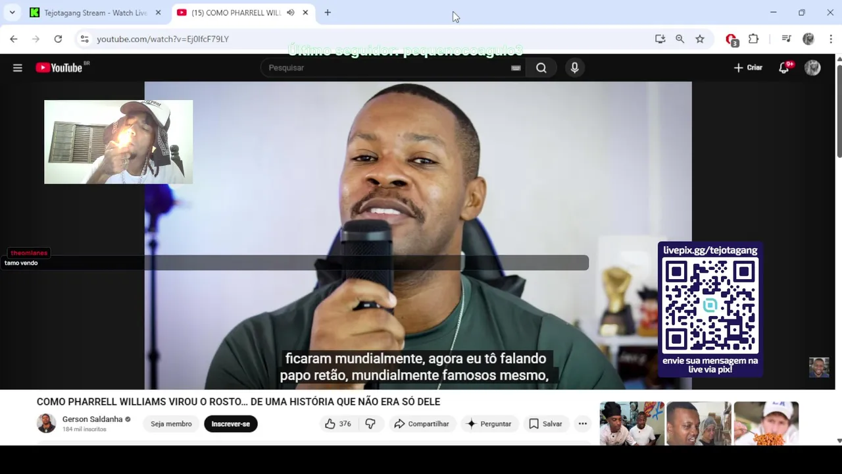Open the Chrome profile avatar

[x=808, y=39]
